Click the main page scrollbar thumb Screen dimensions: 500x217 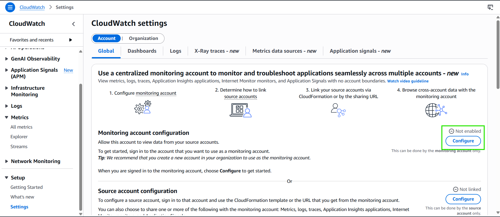498,54
